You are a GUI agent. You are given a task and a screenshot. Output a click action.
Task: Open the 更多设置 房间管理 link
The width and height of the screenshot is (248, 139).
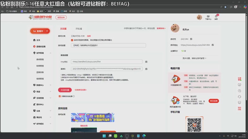click(x=194, y=58)
